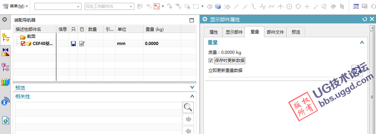
Task: Open the dialog options gear in 显示部件属性
Action: point(205,19)
